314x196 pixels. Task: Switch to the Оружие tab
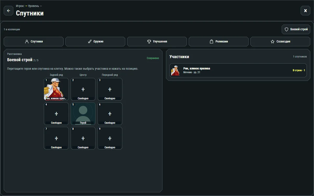95,42
